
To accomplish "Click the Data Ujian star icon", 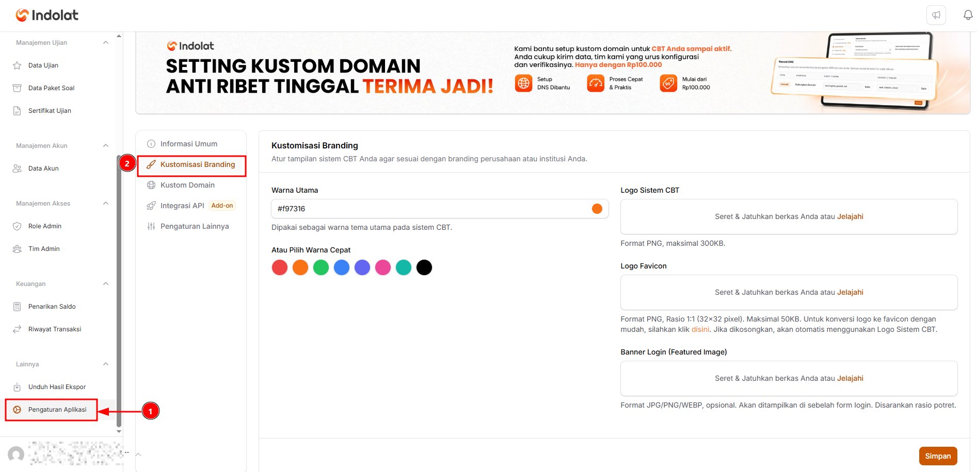I will coord(17,65).
